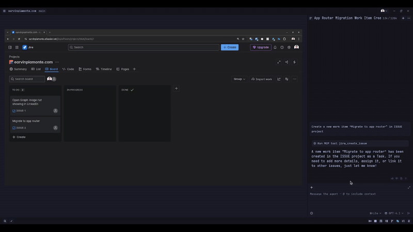Switch to the Code tab
Viewport: 413px width, 232px height.
pyautogui.click(x=68, y=69)
